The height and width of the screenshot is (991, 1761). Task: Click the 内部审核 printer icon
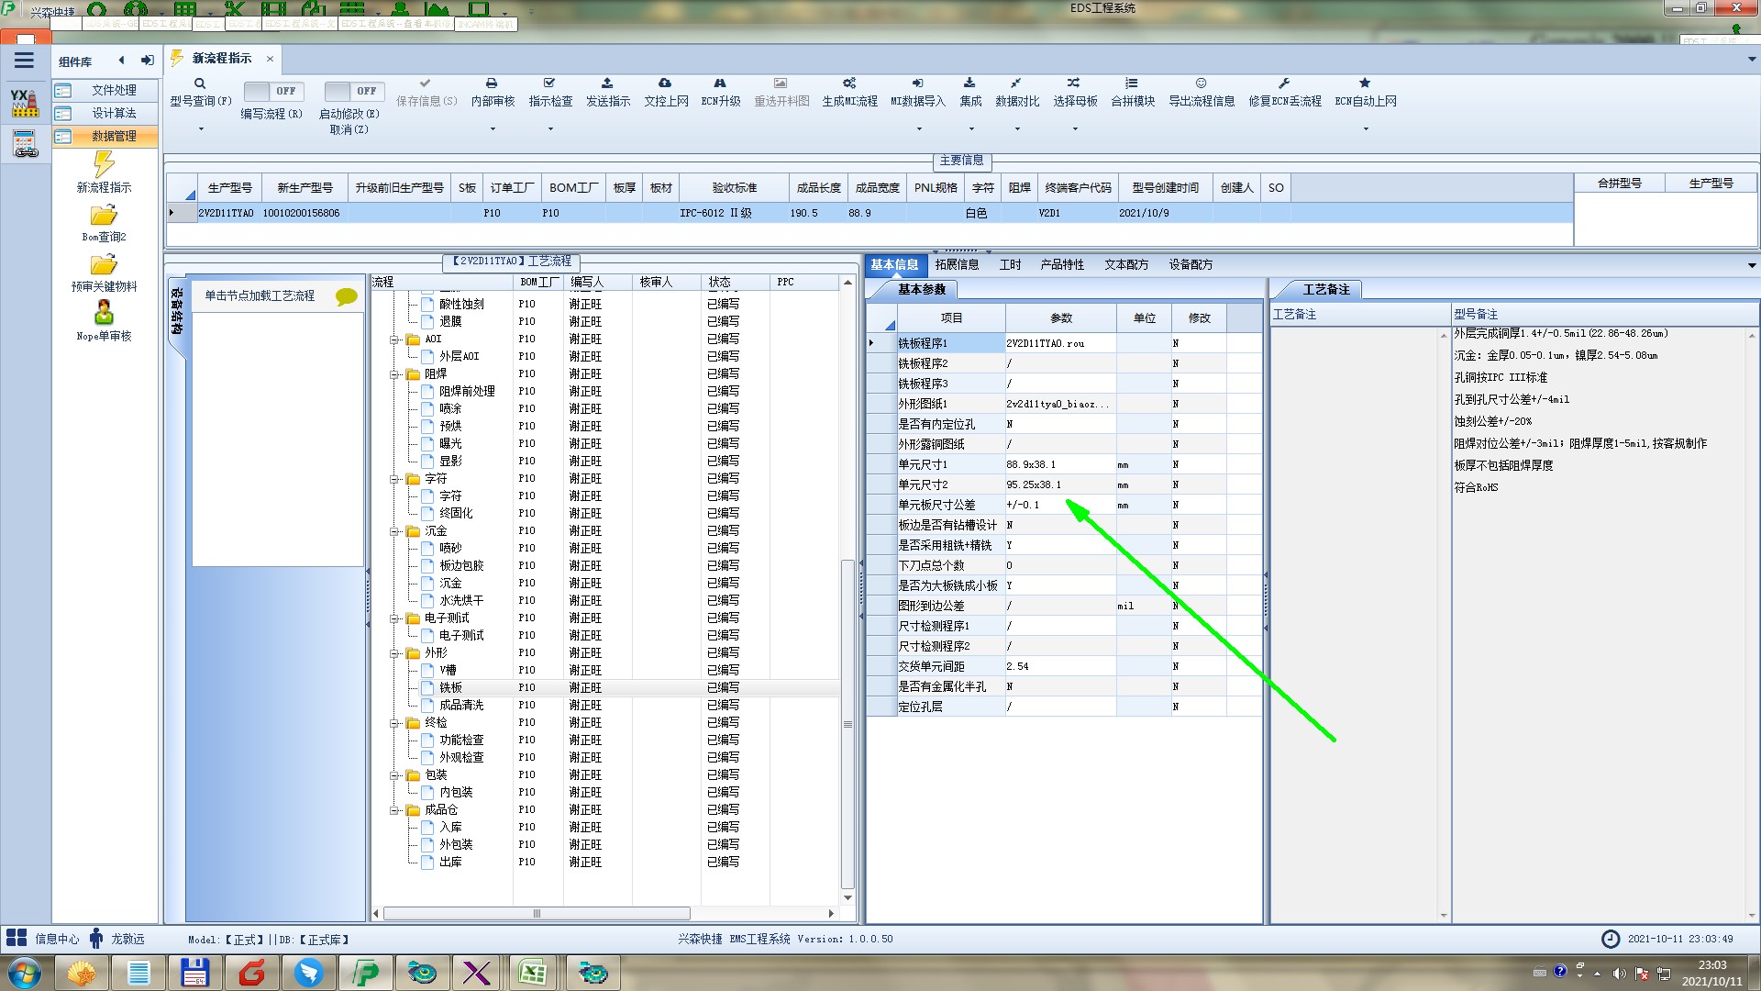[492, 84]
